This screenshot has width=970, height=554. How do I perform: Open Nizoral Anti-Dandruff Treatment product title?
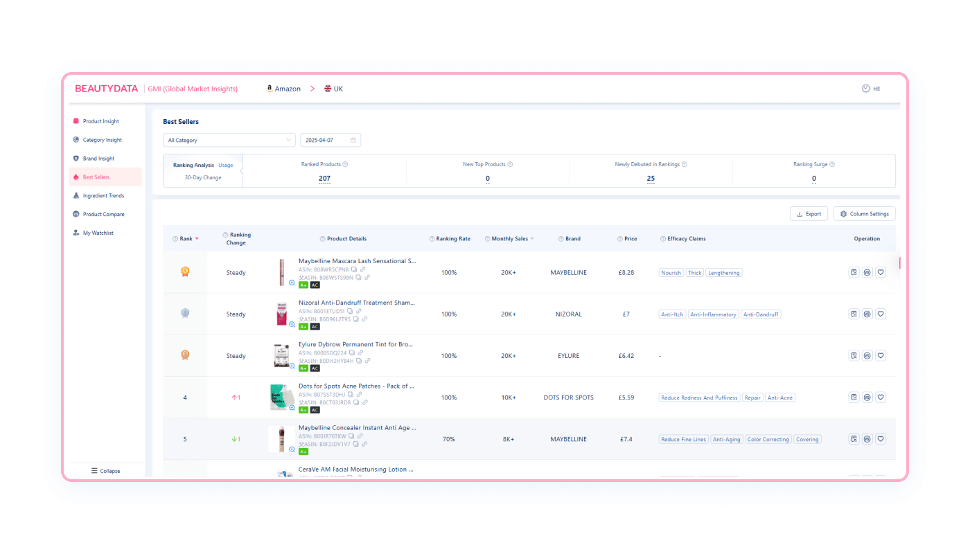[x=357, y=303]
